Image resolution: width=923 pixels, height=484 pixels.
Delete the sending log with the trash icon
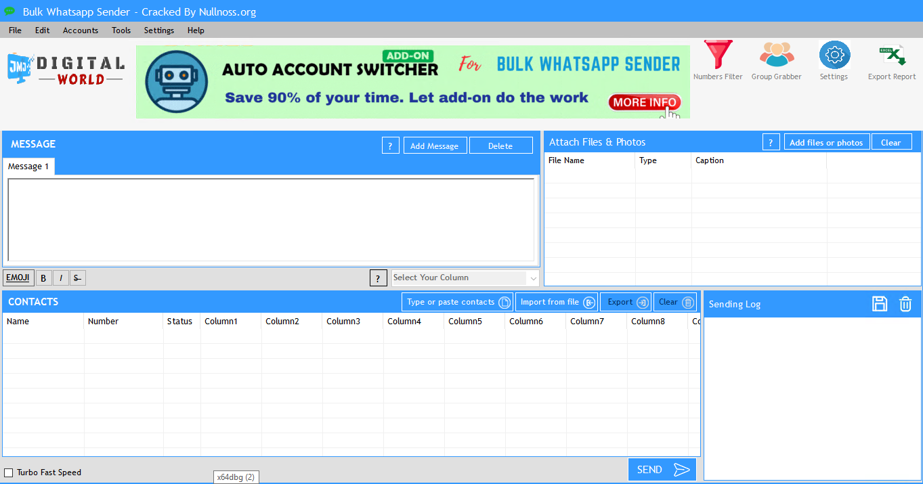(905, 304)
